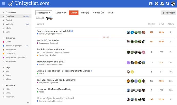Click the New Topic button

[x=169, y=13]
